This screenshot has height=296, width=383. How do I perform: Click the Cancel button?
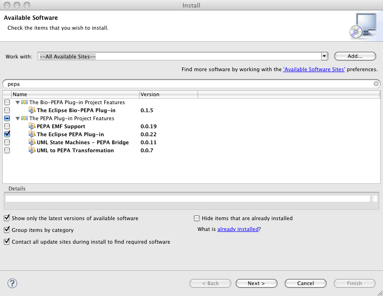[x=305, y=283]
